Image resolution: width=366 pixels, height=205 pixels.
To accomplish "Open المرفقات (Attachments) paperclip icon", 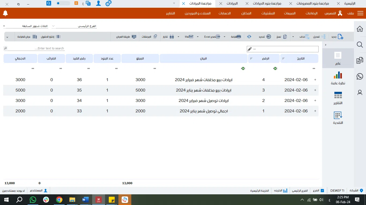I will coord(155,37).
